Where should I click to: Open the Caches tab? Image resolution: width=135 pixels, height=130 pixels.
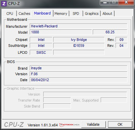(24, 14)
